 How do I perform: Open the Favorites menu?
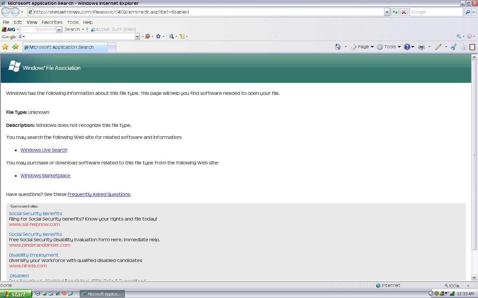(52, 22)
